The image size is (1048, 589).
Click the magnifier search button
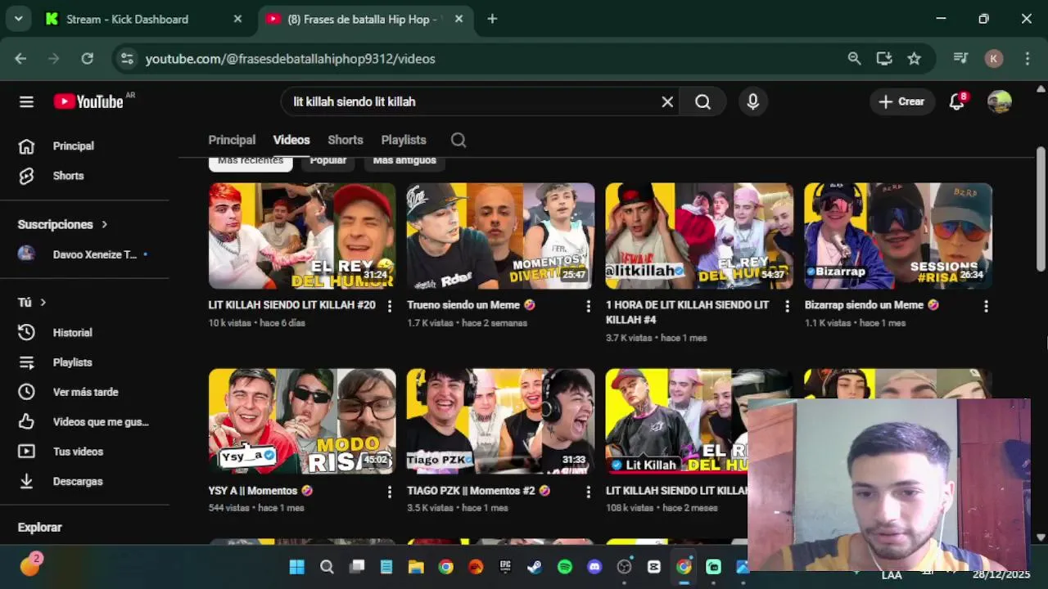[x=702, y=101]
